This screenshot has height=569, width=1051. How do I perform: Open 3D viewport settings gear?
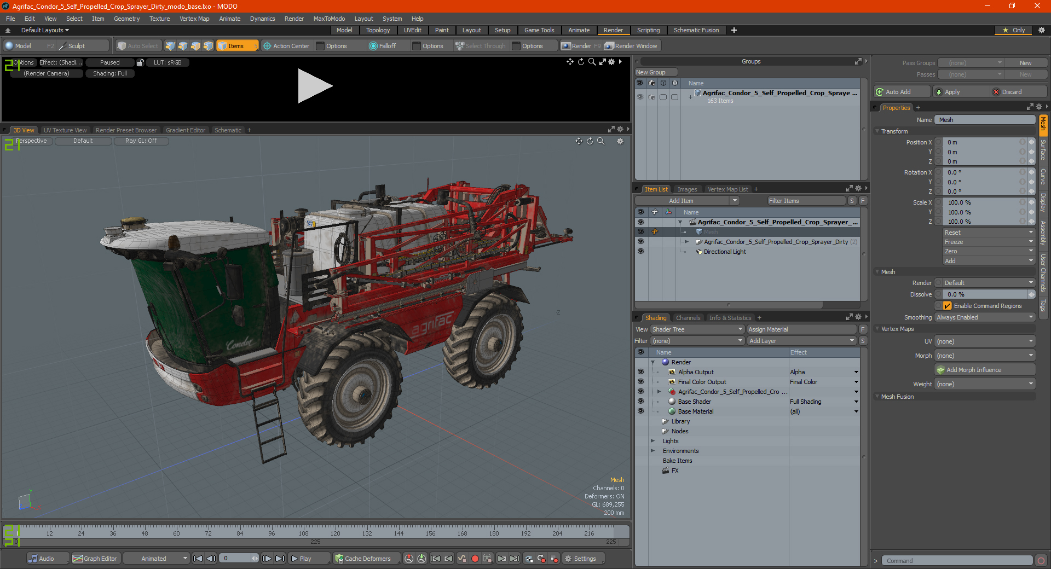pyautogui.click(x=620, y=141)
